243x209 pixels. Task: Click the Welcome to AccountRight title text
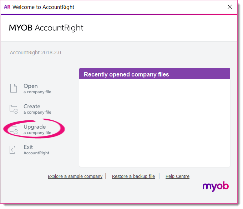[44, 7]
